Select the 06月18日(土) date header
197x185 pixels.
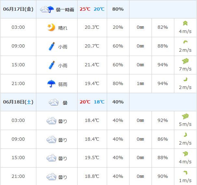(x=18, y=102)
